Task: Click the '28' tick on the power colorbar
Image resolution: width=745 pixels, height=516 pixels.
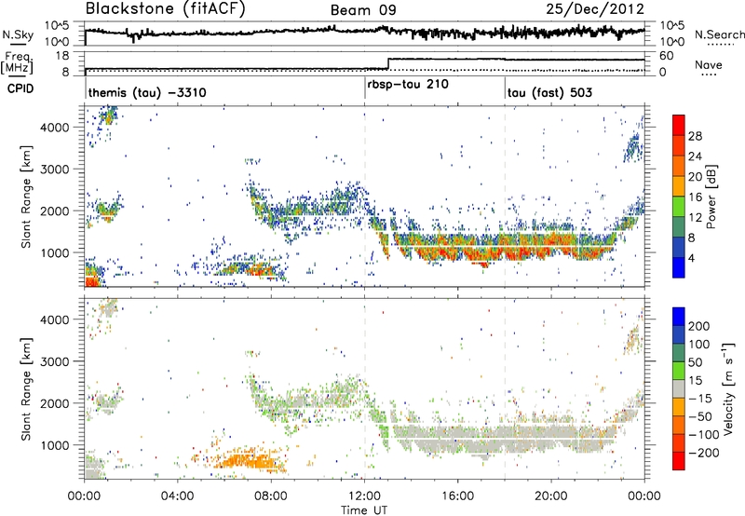Action: pos(695,136)
